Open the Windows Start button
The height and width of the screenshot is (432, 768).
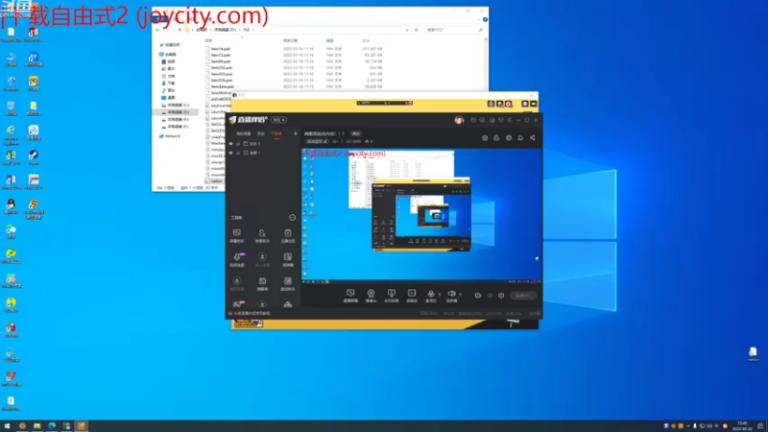pos(7,426)
